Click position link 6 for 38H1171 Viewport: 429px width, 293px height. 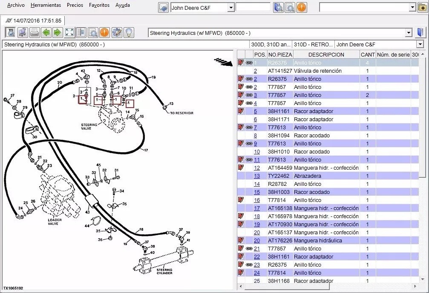(255, 119)
